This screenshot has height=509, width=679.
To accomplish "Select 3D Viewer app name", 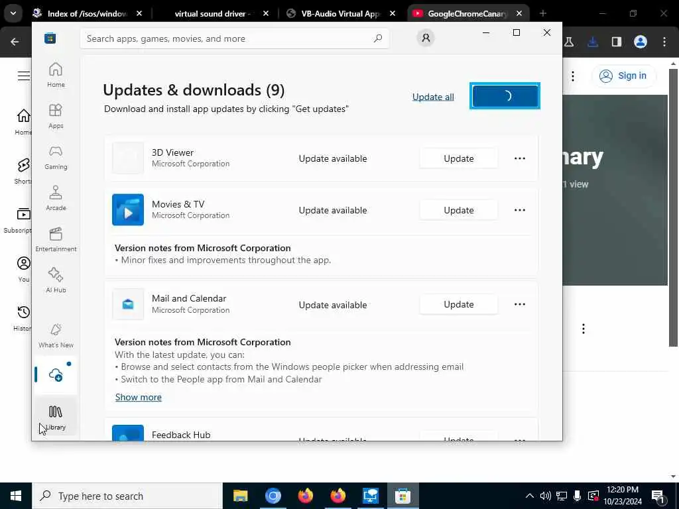I will click(172, 152).
